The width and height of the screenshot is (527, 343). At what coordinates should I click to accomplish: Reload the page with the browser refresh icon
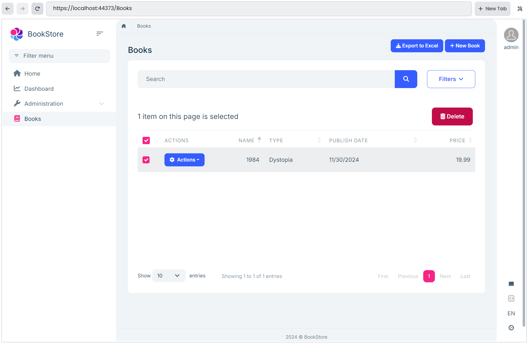pyautogui.click(x=37, y=9)
